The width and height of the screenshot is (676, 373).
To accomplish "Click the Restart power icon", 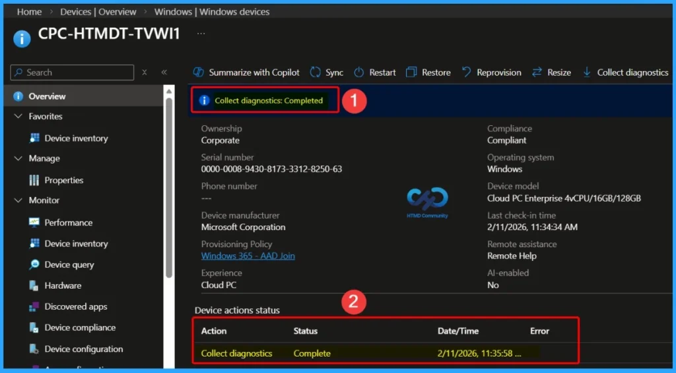I will click(x=358, y=72).
